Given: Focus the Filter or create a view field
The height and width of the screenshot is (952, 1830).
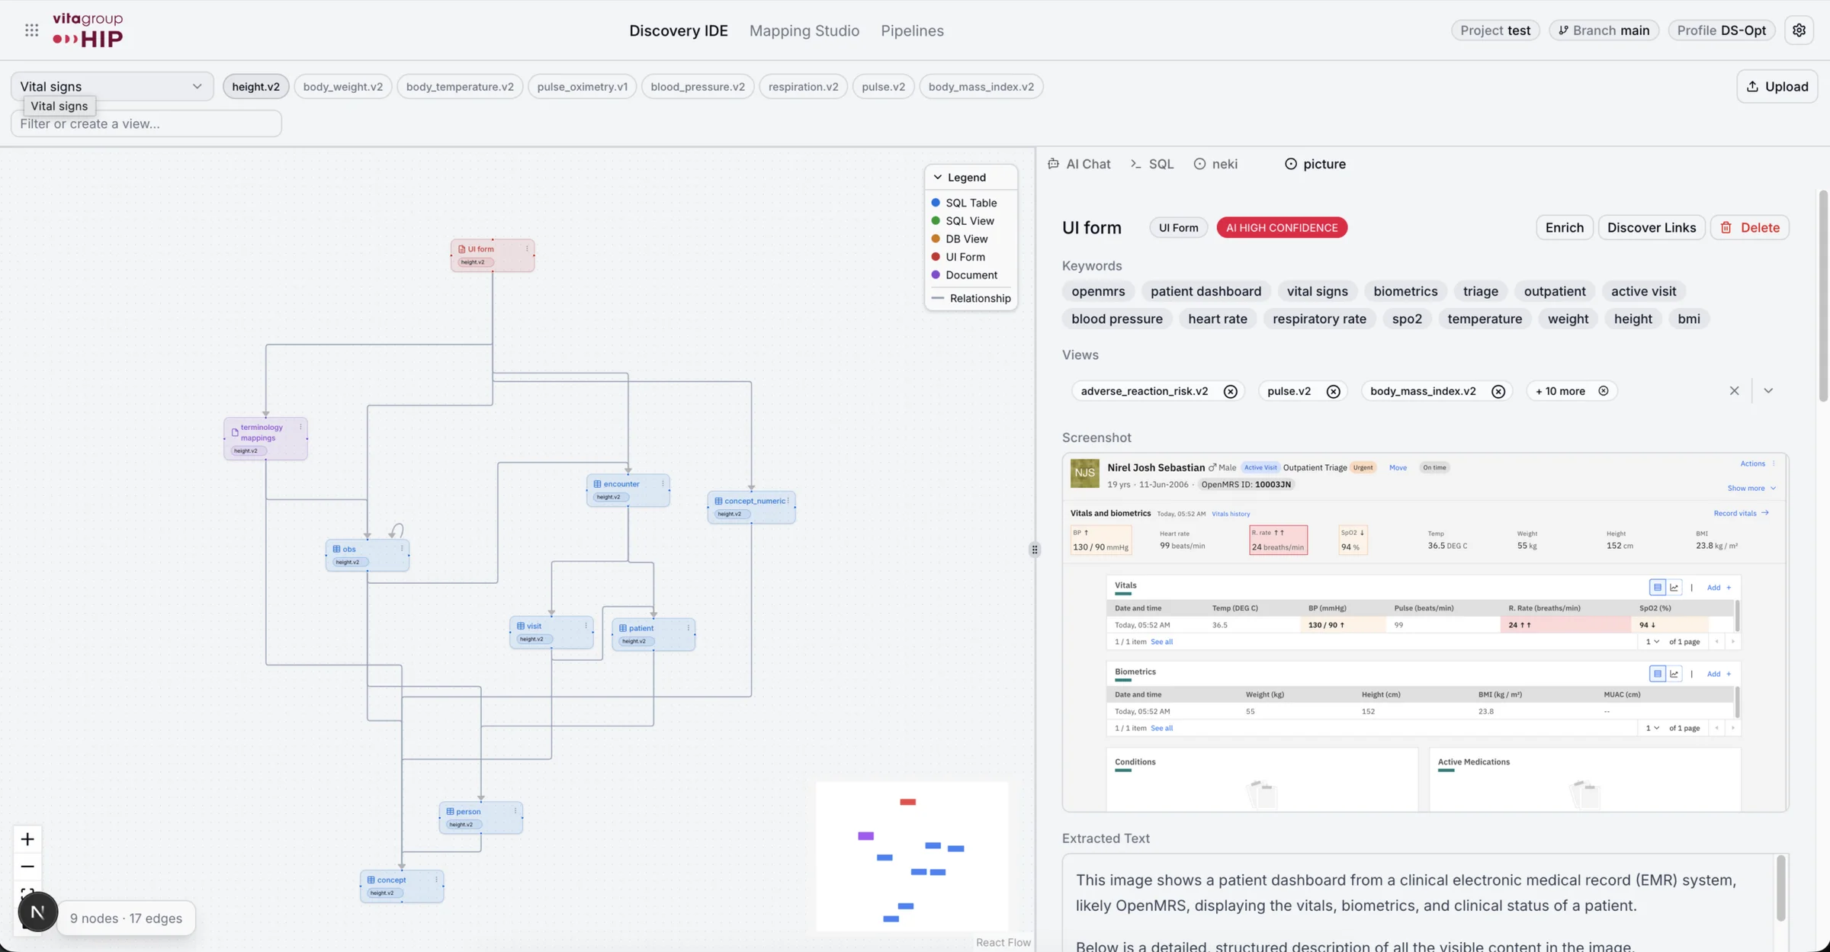Looking at the screenshot, I should [146, 123].
